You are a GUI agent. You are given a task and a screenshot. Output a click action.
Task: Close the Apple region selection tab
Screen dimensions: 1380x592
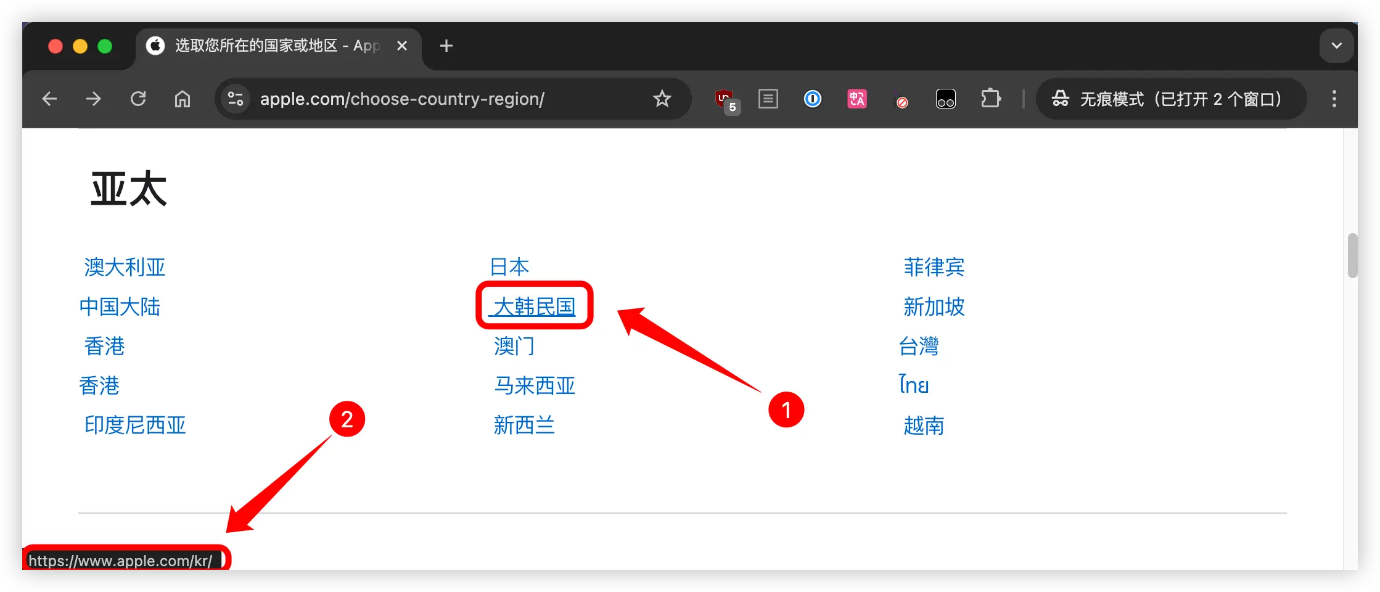pyautogui.click(x=402, y=46)
